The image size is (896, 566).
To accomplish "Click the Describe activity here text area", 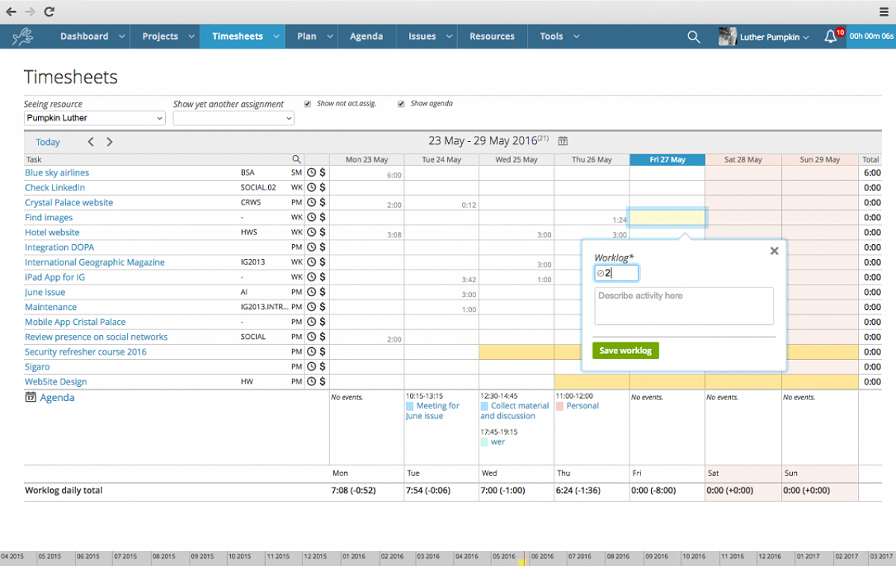I will [683, 305].
